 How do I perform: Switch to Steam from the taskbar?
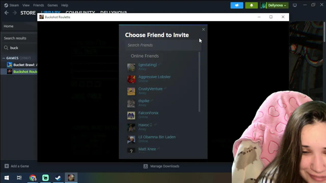click(58, 178)
